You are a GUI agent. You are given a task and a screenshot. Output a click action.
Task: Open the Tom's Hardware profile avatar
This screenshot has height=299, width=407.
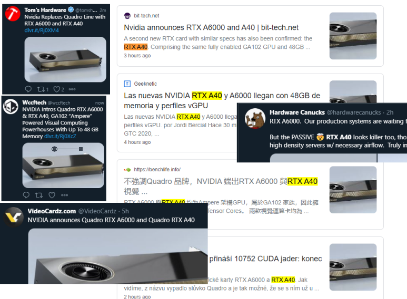(13, 14)
